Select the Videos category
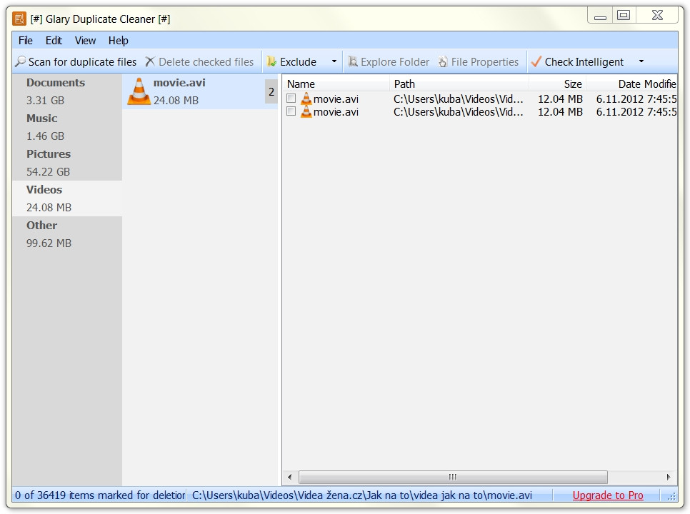 [67, 198]
